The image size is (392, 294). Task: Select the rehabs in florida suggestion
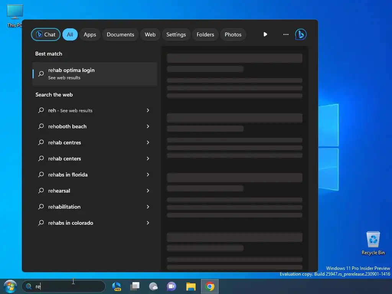click(95, 175)
